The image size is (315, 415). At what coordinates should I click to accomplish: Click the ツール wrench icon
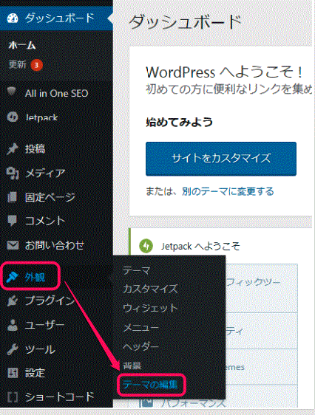tap(13, 349)
